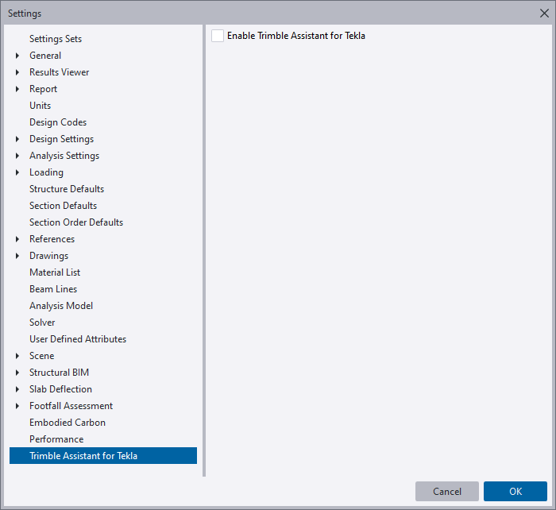Open the Design Codes page
The width and height of the screenshot is (556, 510).
pos(58,122)
